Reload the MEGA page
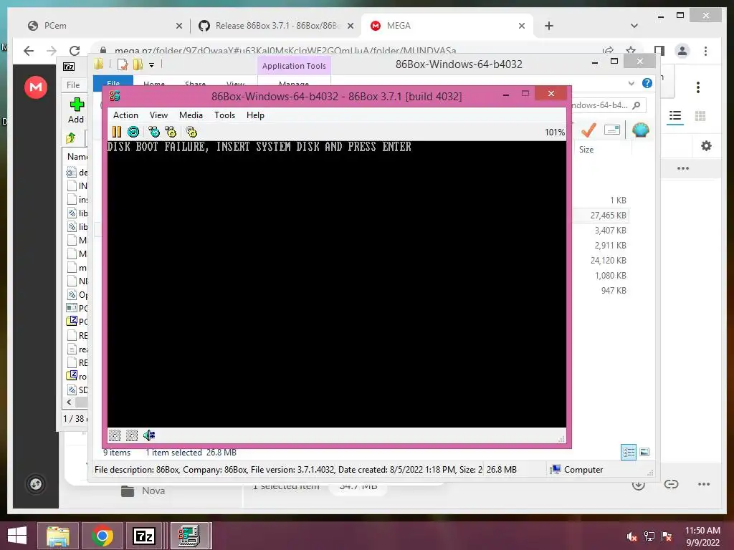The height and width of the screenshot is (550, 734). point(75,51)
